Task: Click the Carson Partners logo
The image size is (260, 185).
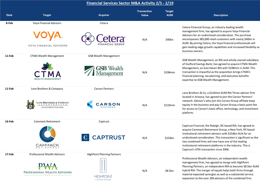Action: (103, 104)
